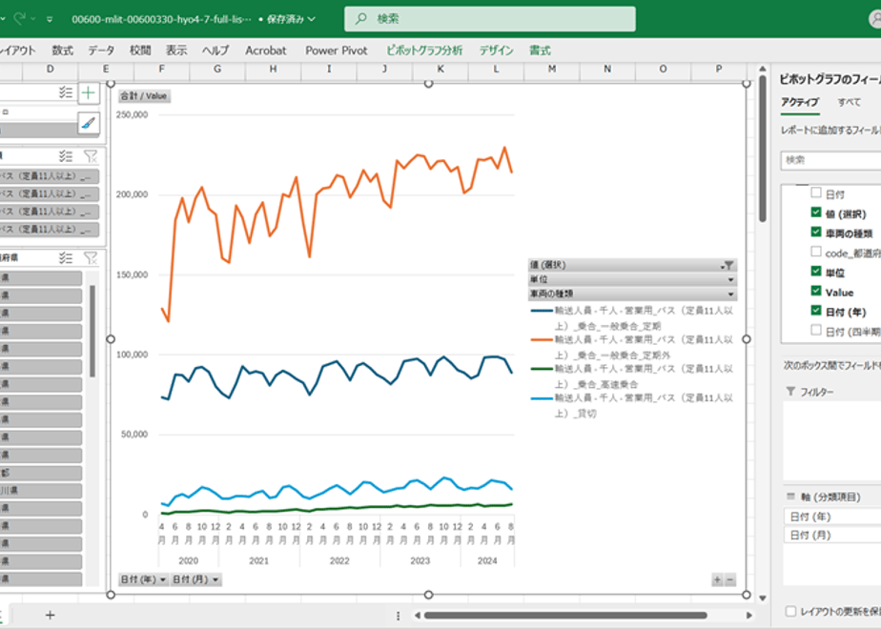Image resolution: width=881 pixels, height=629 pixels.
Task: Clear the filter on the vehicle type slicer
Action: click(90, 155)
